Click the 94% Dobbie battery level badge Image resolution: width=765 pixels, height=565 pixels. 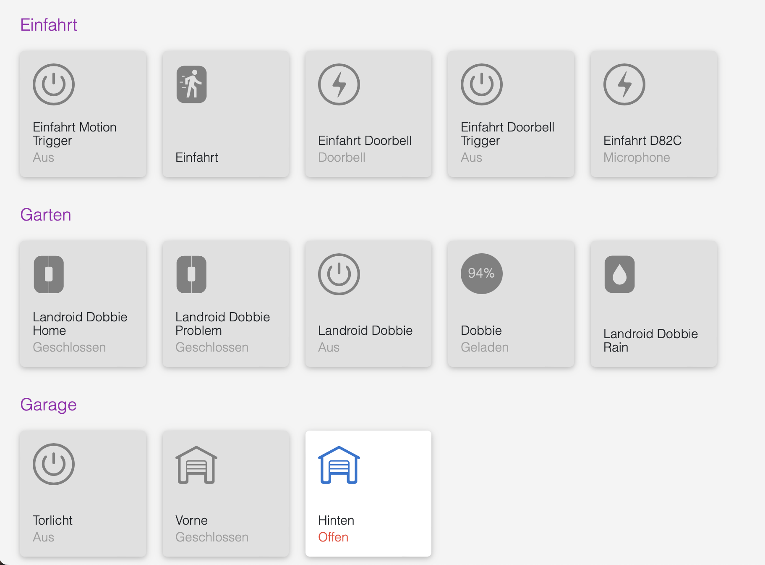pos(481,273)
